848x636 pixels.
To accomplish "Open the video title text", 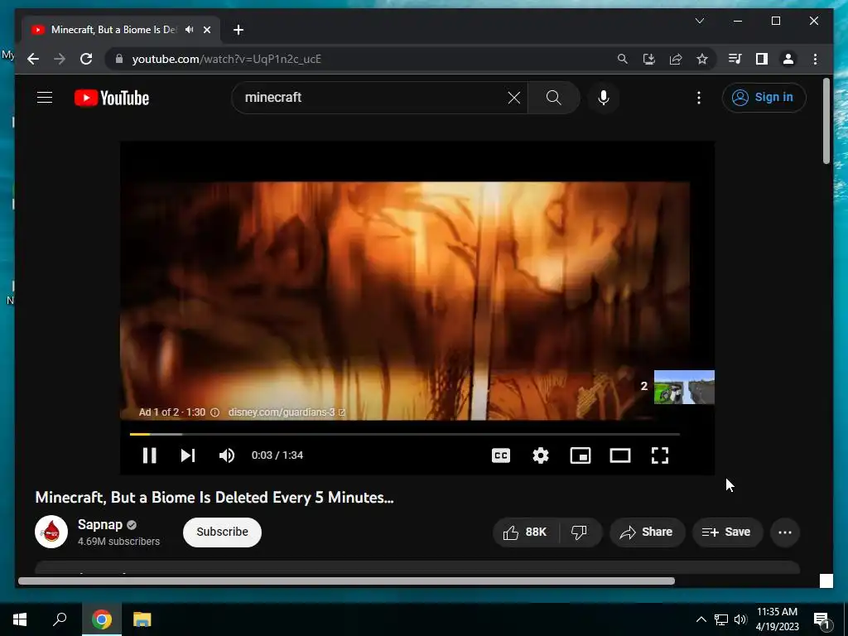I will (214, 498).
